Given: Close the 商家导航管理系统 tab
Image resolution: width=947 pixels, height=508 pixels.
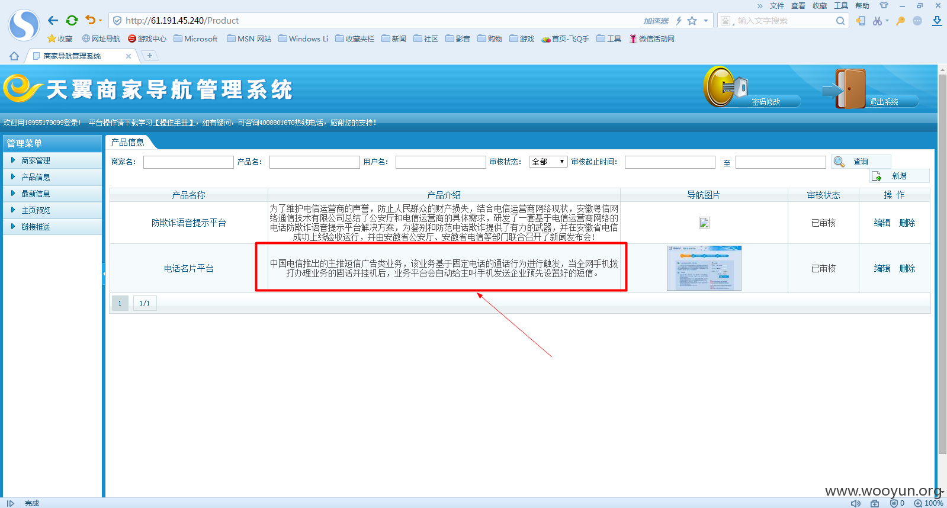Looking at the screenshot, I should 129,56.
